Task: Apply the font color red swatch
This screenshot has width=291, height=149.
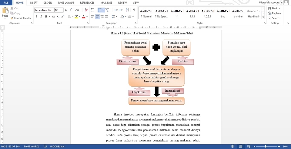Action: [83, 17]
